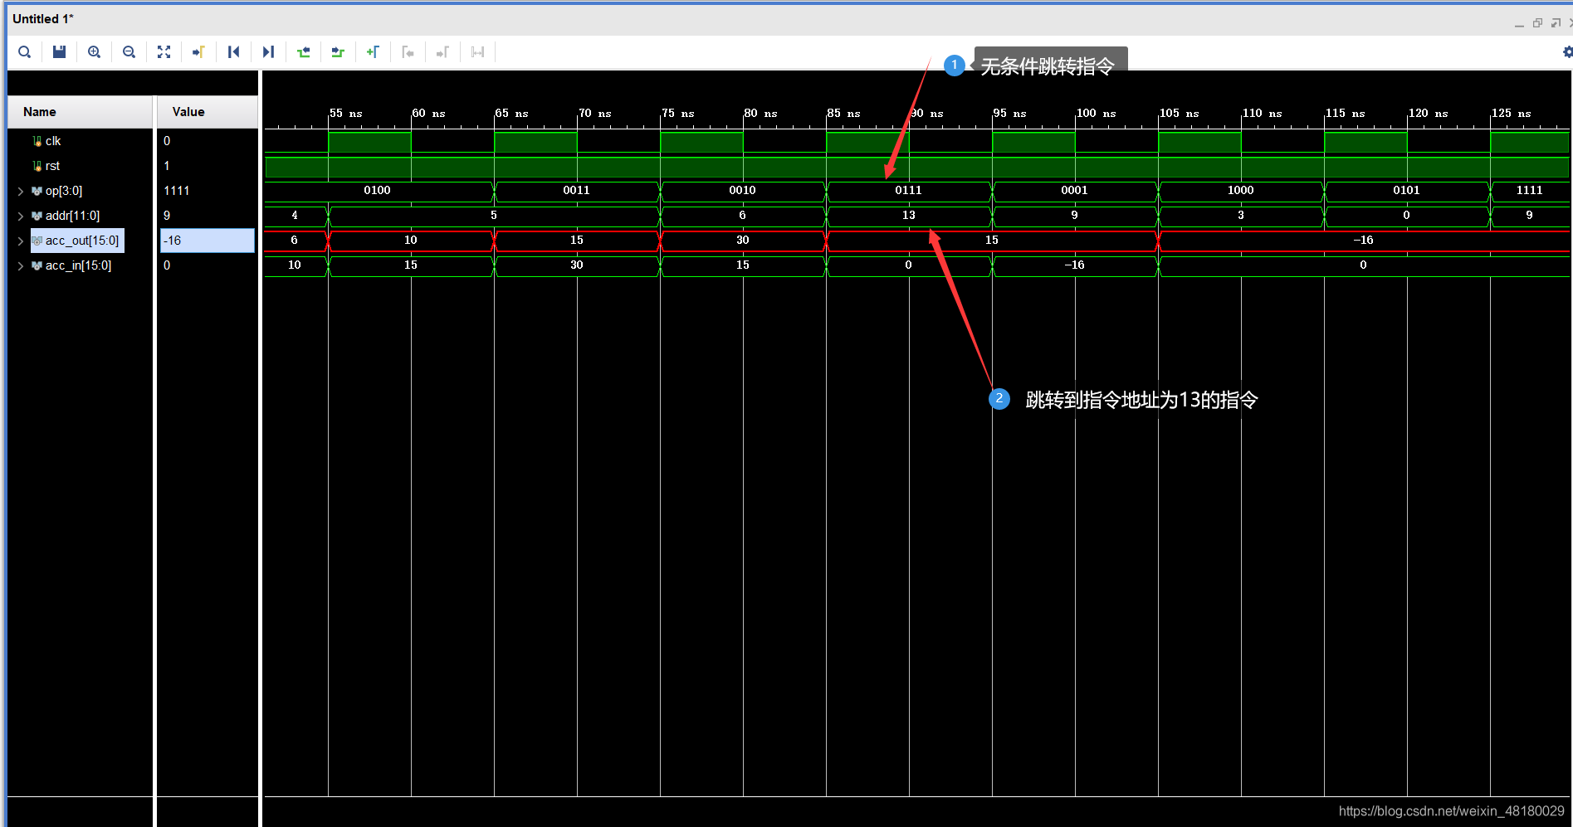Click the op[3:0] bus icon
The height and width of the screenshot is (827, 1573).
click(37, 191)
